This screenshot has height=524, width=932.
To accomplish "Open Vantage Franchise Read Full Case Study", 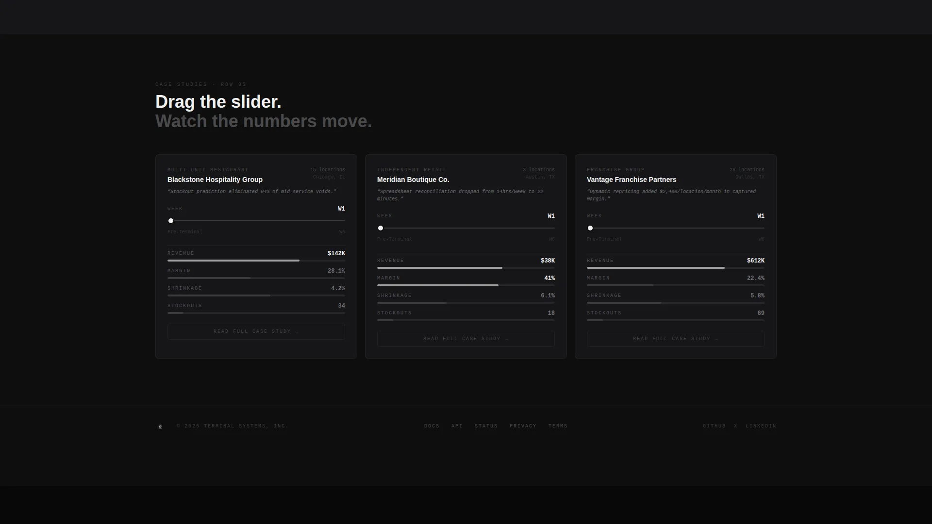I will coord(676,339).
